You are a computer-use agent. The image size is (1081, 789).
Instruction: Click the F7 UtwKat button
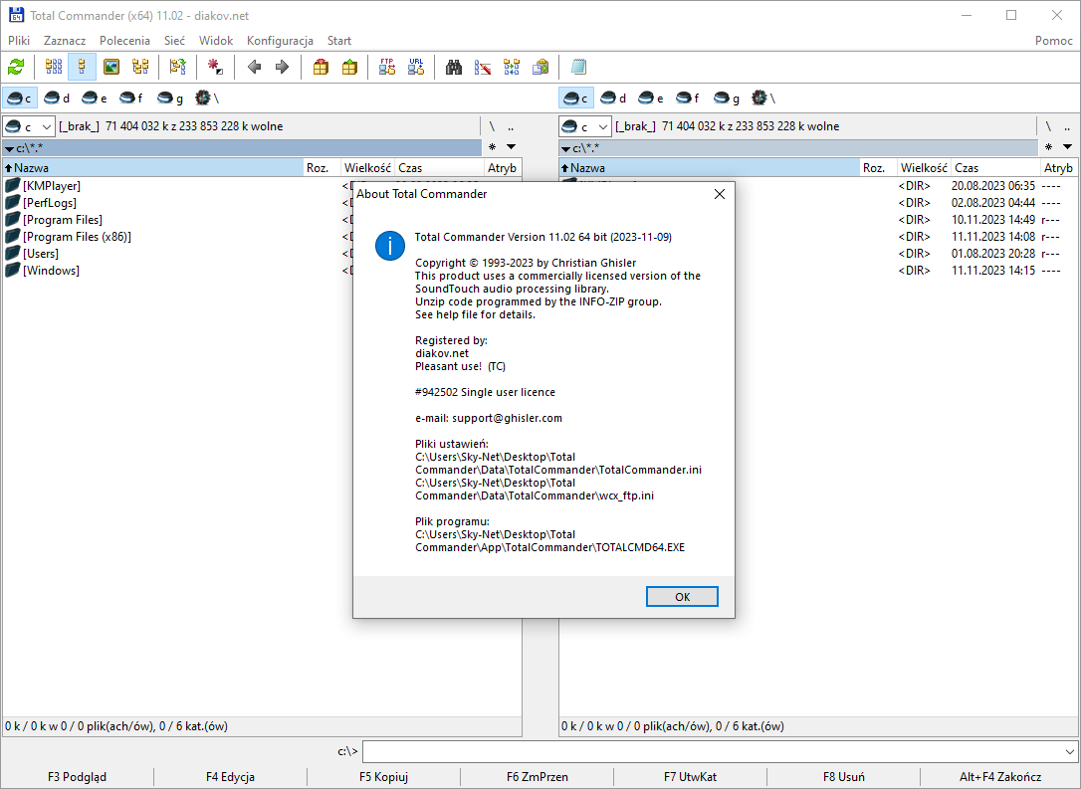pos(690,777)
